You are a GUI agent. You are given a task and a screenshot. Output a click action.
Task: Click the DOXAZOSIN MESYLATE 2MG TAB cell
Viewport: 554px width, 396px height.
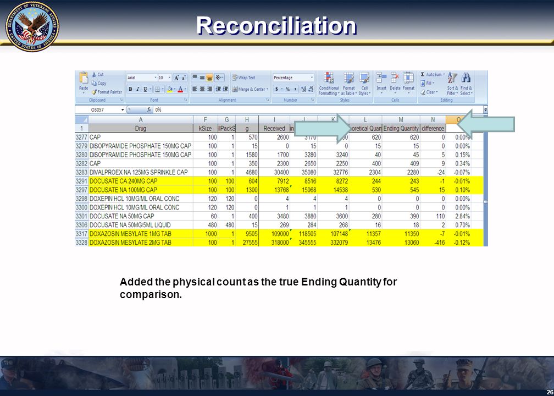141,243
